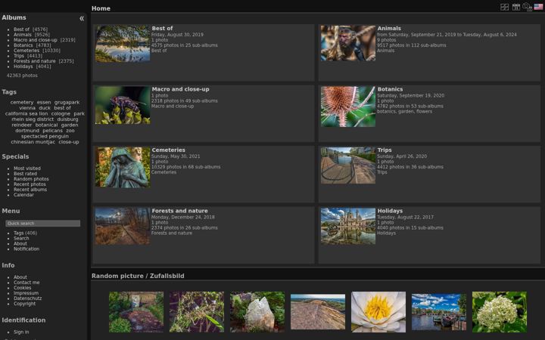
Task: Open 'Forests and nature' sidebar album link
Action: pyautogui.click(x=34, y=61)
